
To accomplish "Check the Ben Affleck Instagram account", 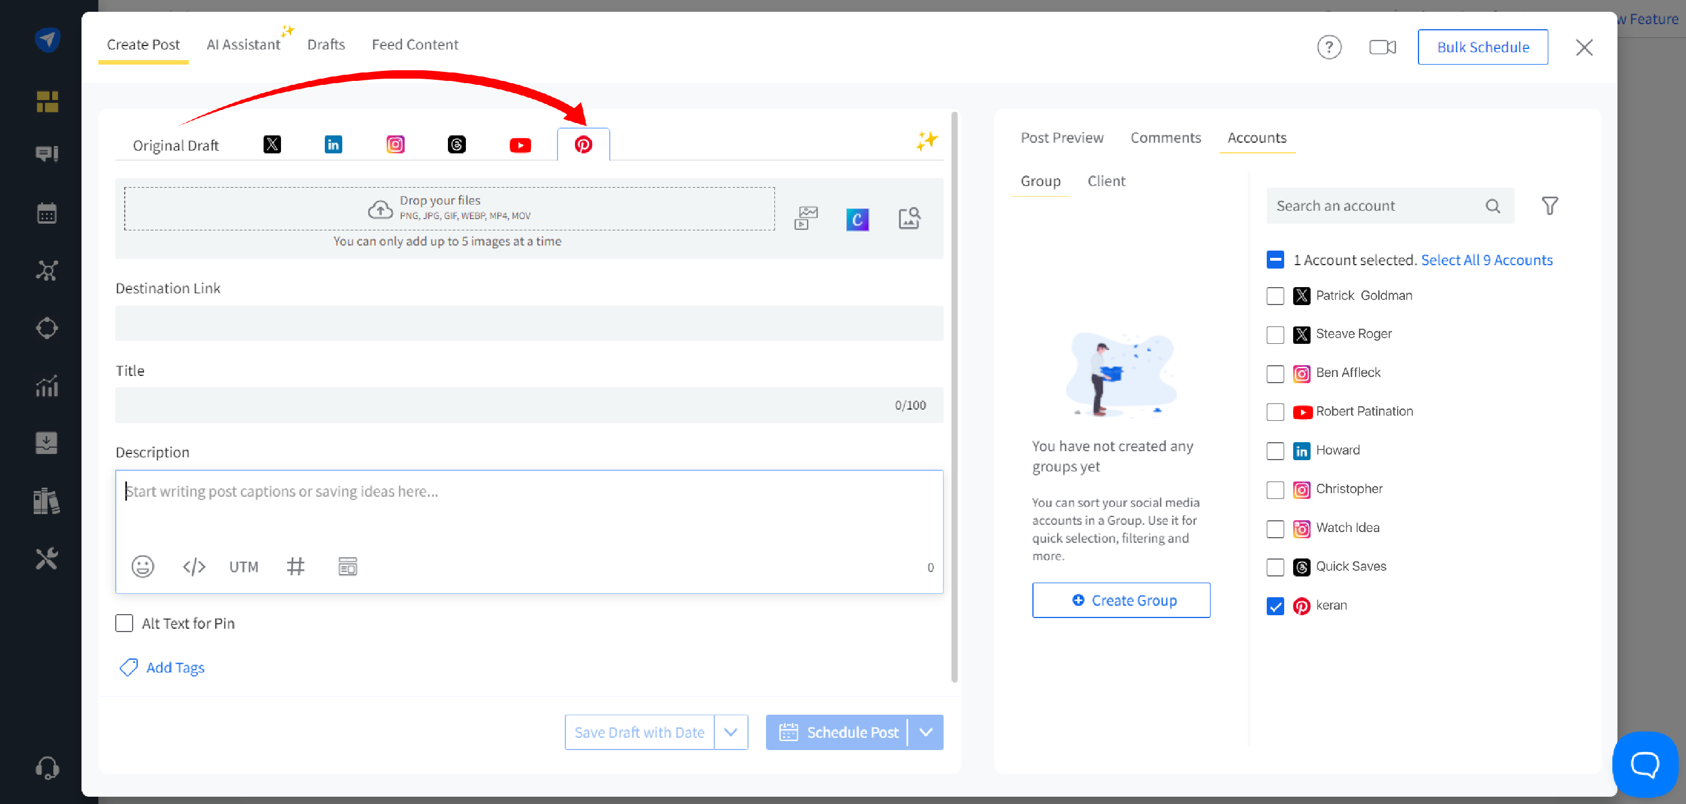I will [x=1274, y=374].
